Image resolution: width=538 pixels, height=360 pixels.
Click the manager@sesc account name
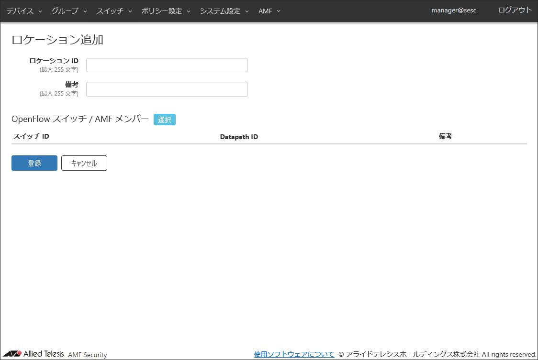[454, 11]
